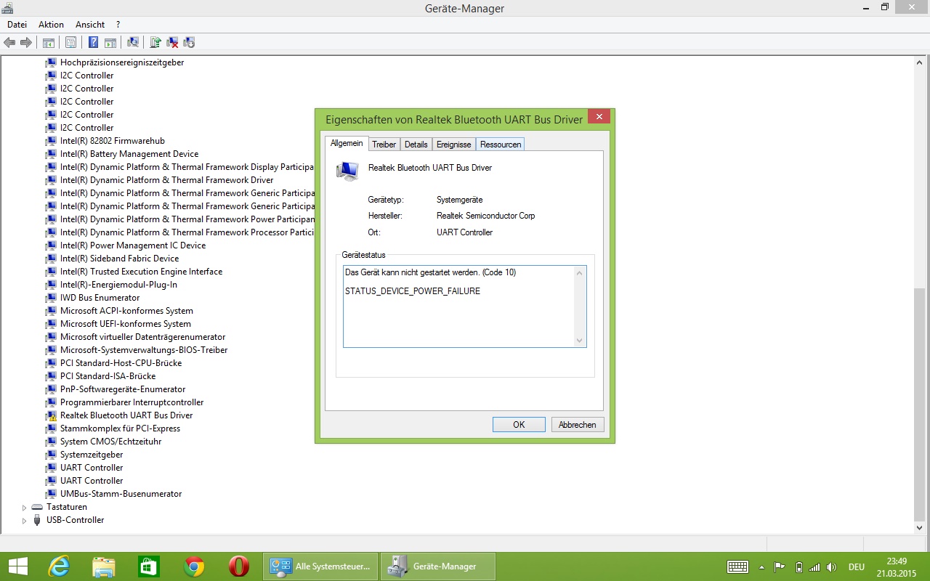Viewport: 930px width, 581px height.
Task: Click the battery status tray icon
Action: point(799,567)
